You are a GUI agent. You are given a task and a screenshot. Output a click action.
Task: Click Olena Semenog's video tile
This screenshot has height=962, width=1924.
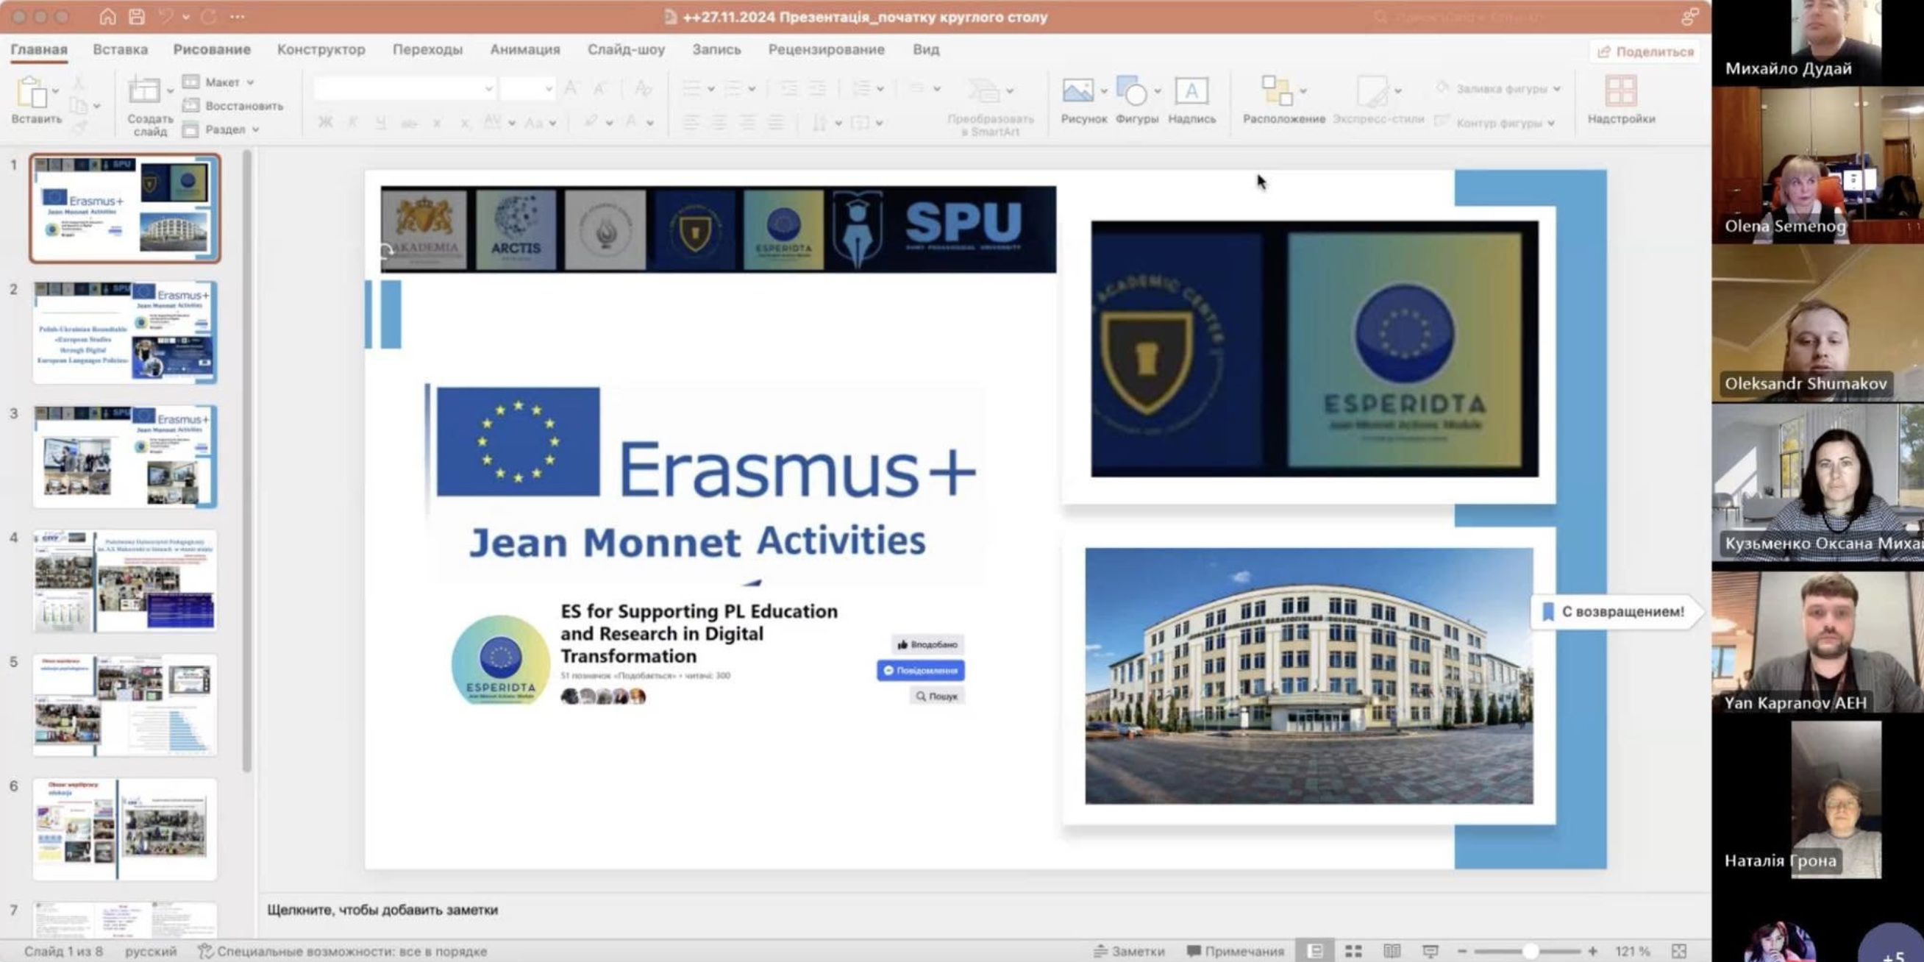[1817, 165]
